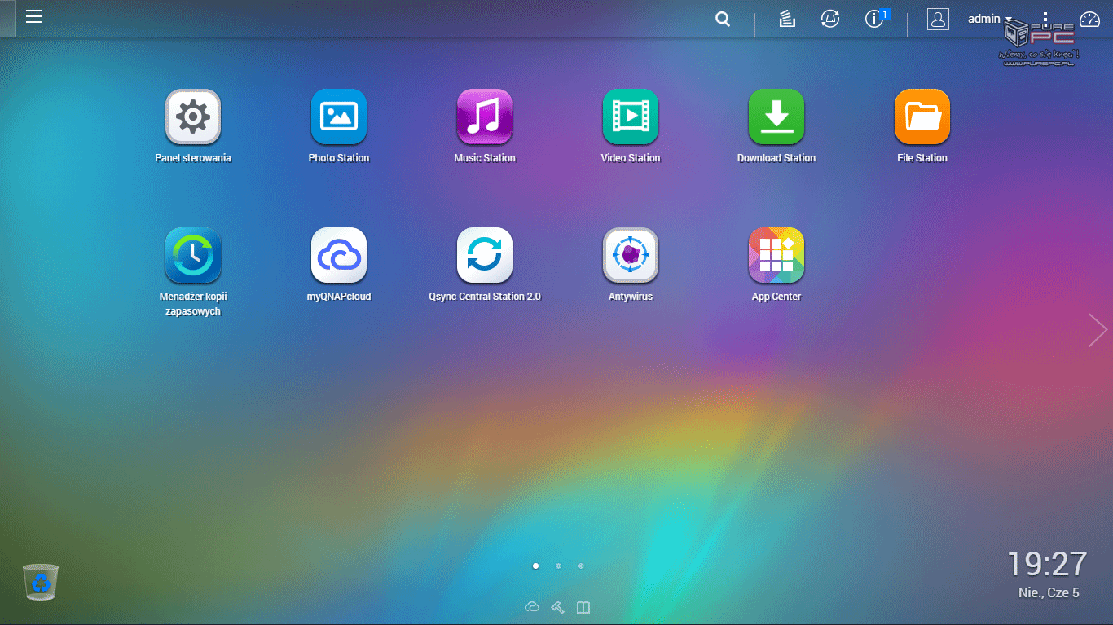This screenshot has width=1113, height=625.
Task: Click the user profile icon
Action: pyautogui.click(x=938, y=20)
